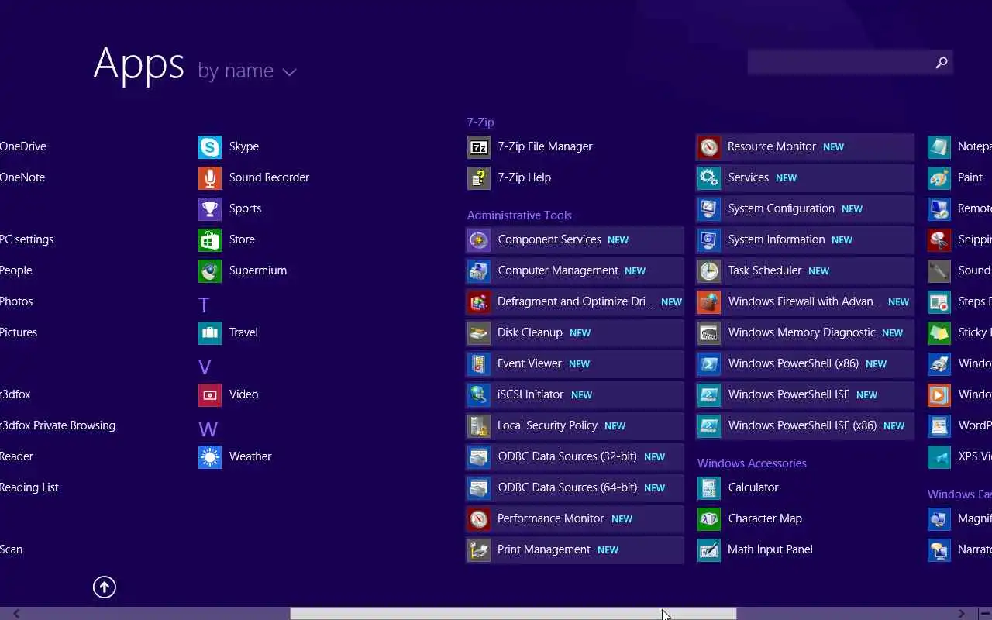Open Windows PowerShell (x86) entry
This screenshot has width=992, height=620.
click(805, 363)
